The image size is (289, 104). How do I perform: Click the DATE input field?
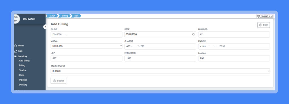click(x=160, y=34)
